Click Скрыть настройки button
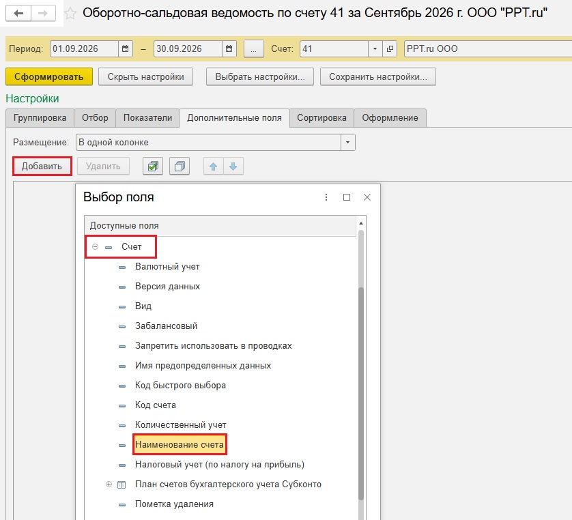The height and width of the screenshot is (520, 572). pyautogui.click(x=145, y=76)
